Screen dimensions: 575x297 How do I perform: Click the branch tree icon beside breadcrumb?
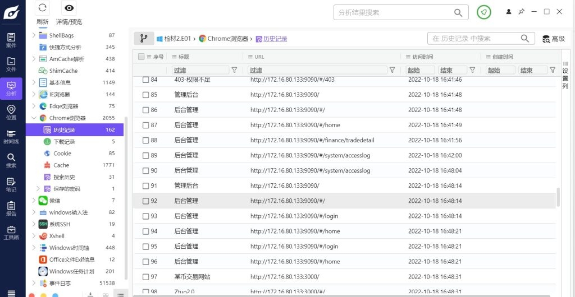point(144,39)
